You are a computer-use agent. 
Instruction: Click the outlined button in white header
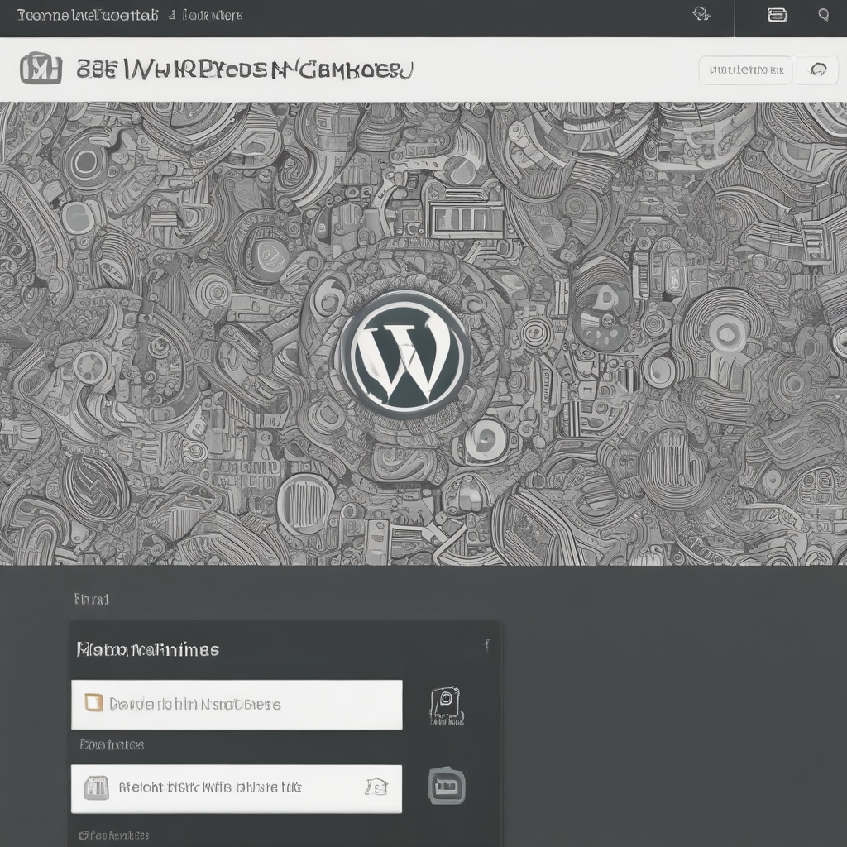click(745, 70)
